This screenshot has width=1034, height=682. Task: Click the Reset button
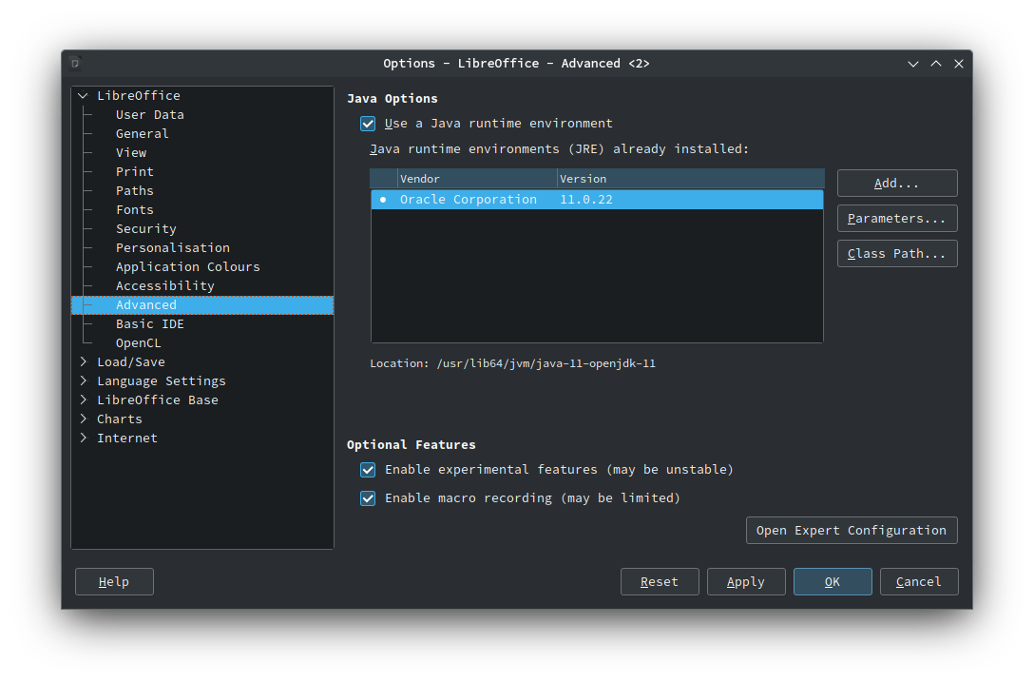(660, 581)
